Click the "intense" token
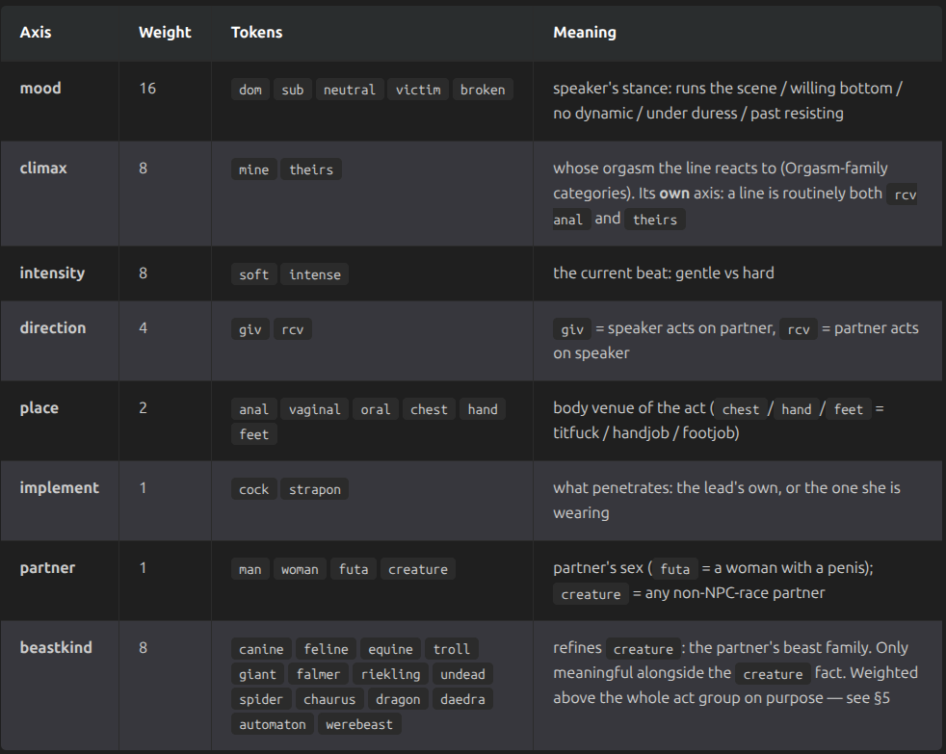The image size is (946, 754). pos(315,274)
